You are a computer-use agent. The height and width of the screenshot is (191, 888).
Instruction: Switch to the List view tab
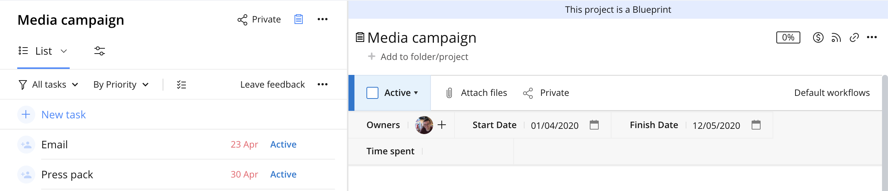click(x=43, y=51)
